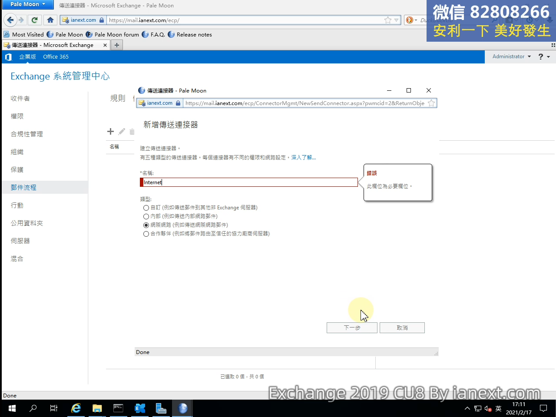Close the 傳送連接器 Microsoft Exchange tab
The image size is (556, 417).
point(105,45)
